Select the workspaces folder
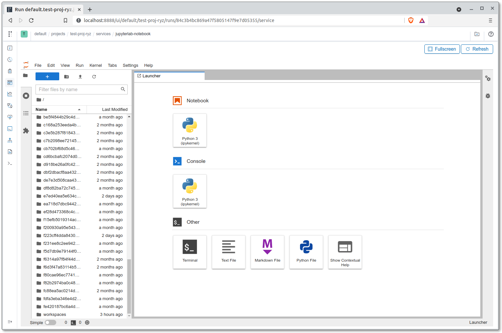The width and height of the screenshot is (502, 333). (80, 315)
